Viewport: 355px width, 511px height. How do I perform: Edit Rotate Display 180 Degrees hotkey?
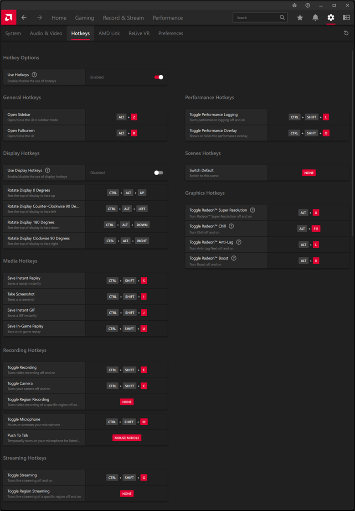(127, 224)
